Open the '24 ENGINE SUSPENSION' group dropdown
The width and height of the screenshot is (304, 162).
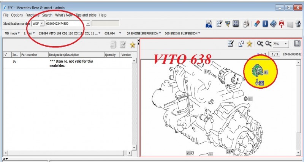tap(144, 33)
